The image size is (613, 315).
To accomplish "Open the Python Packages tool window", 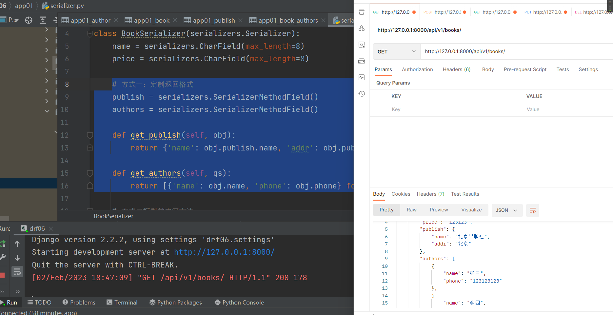I will (x=176, y=303).
